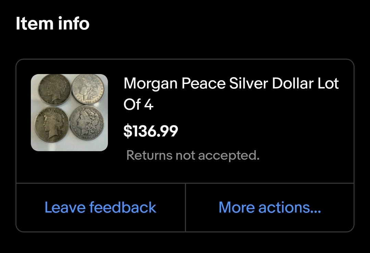Tap the Leave feedback button
Screen dimensions: 370x253
tap(100, 208)
